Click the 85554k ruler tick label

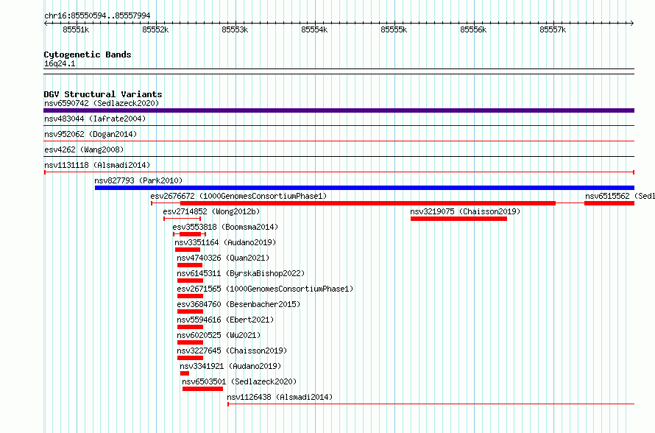314,29
